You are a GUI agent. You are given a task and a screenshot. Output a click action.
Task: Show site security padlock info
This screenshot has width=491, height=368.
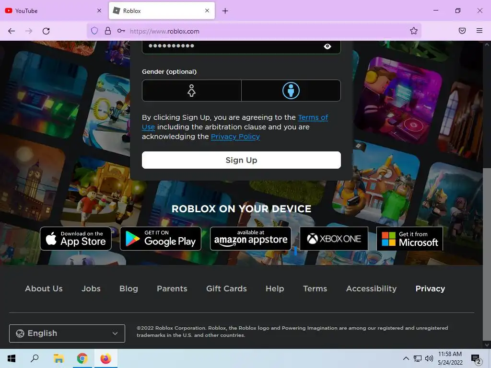(x=108, y=31)
